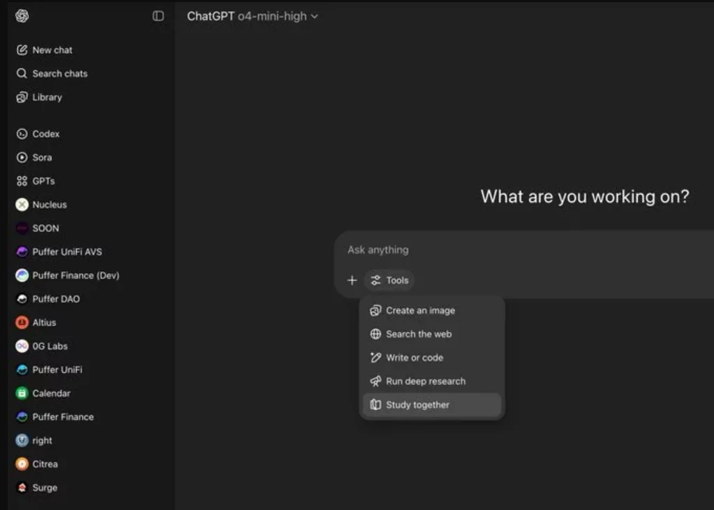Screen dimensions: 714x510
Task: Select 'Create an image' menu text
Action: click(420, 311)
